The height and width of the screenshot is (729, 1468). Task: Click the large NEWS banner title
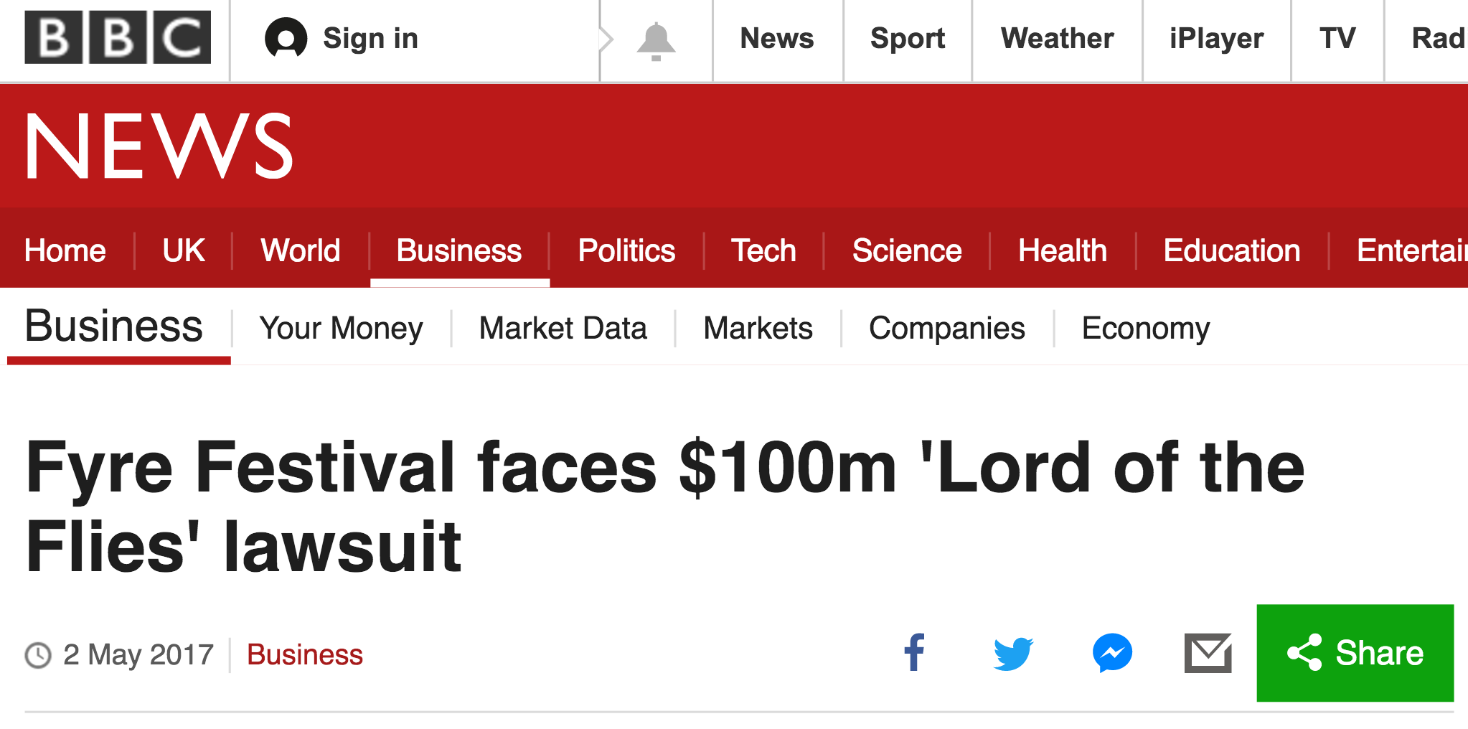point(159,146)
